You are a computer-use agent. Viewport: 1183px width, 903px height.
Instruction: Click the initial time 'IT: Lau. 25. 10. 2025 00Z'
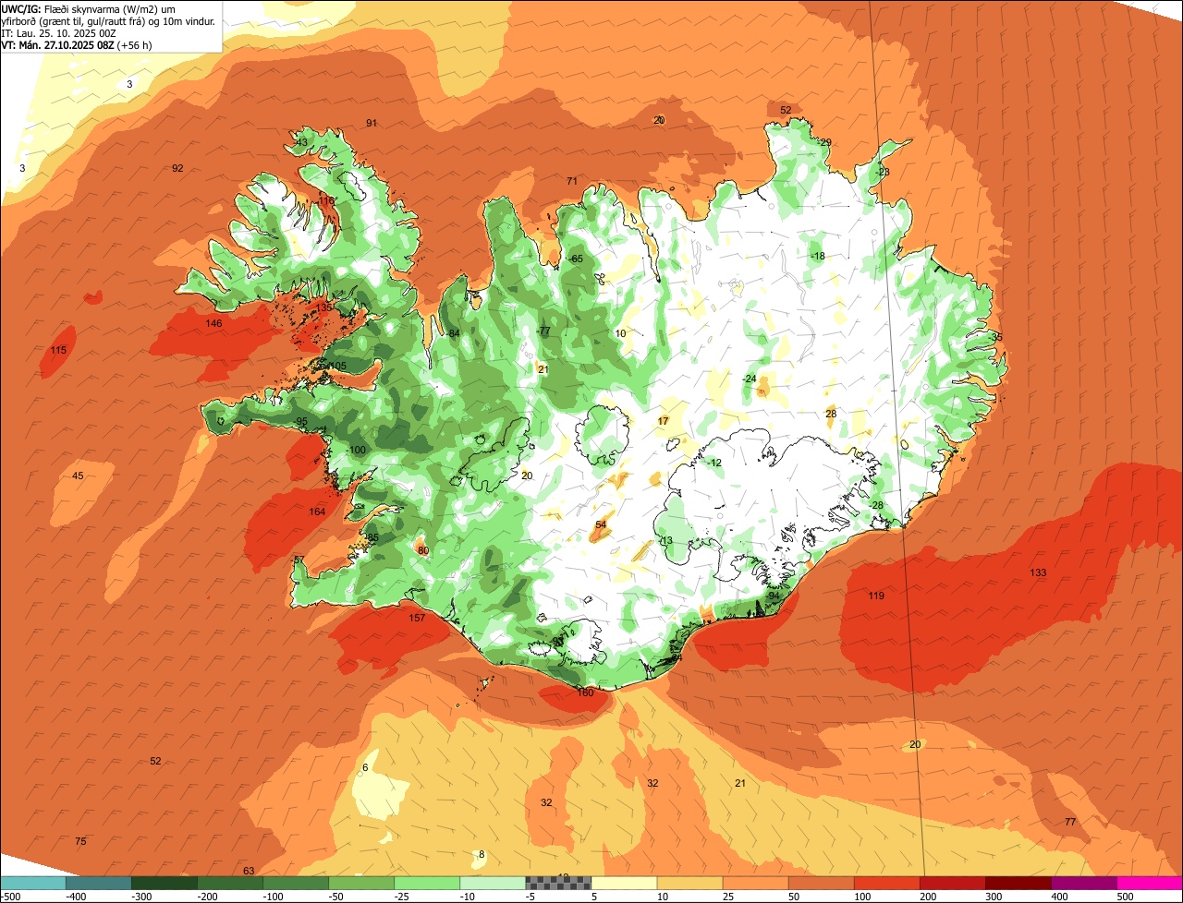[59, 32]
